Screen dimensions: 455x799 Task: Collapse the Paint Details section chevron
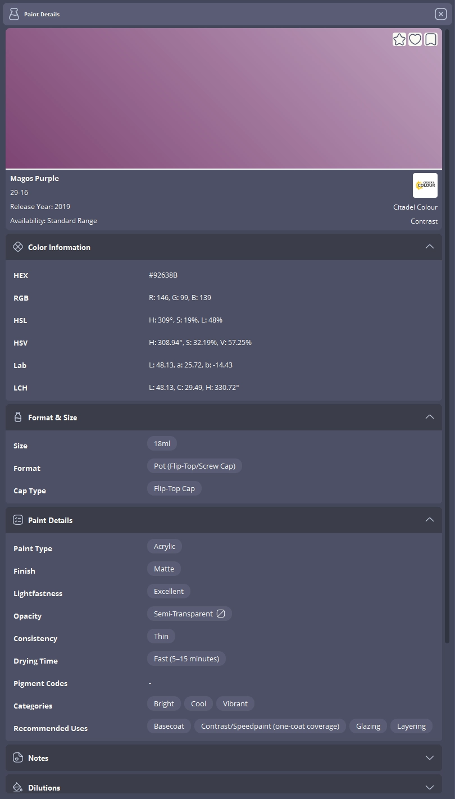pos(430,520)
